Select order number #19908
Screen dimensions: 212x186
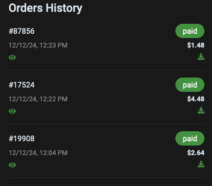click(x=21, y=138)
